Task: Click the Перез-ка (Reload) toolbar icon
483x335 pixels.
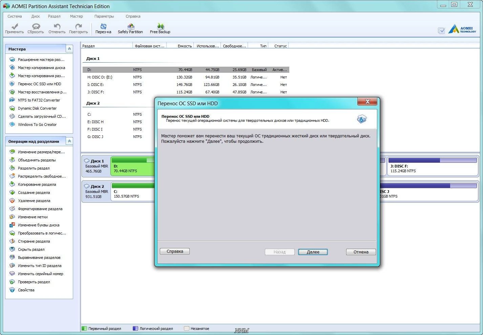Action: click(x=103, y=28)
